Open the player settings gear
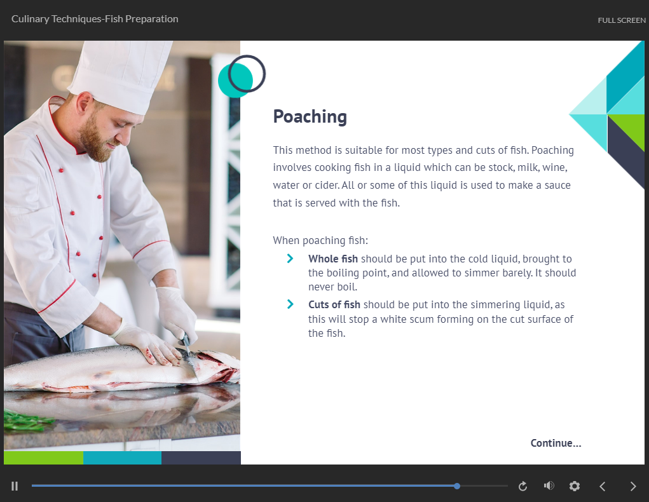The width and height of the screenshot is (649, 502). point(575,486)
